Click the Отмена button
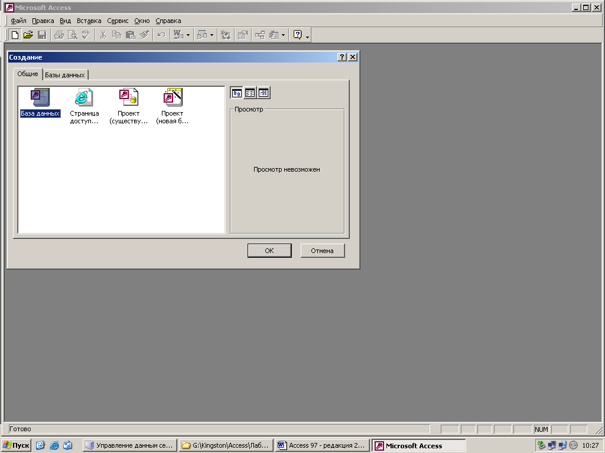Screen dimensions: 605x453 coord(322,251)
